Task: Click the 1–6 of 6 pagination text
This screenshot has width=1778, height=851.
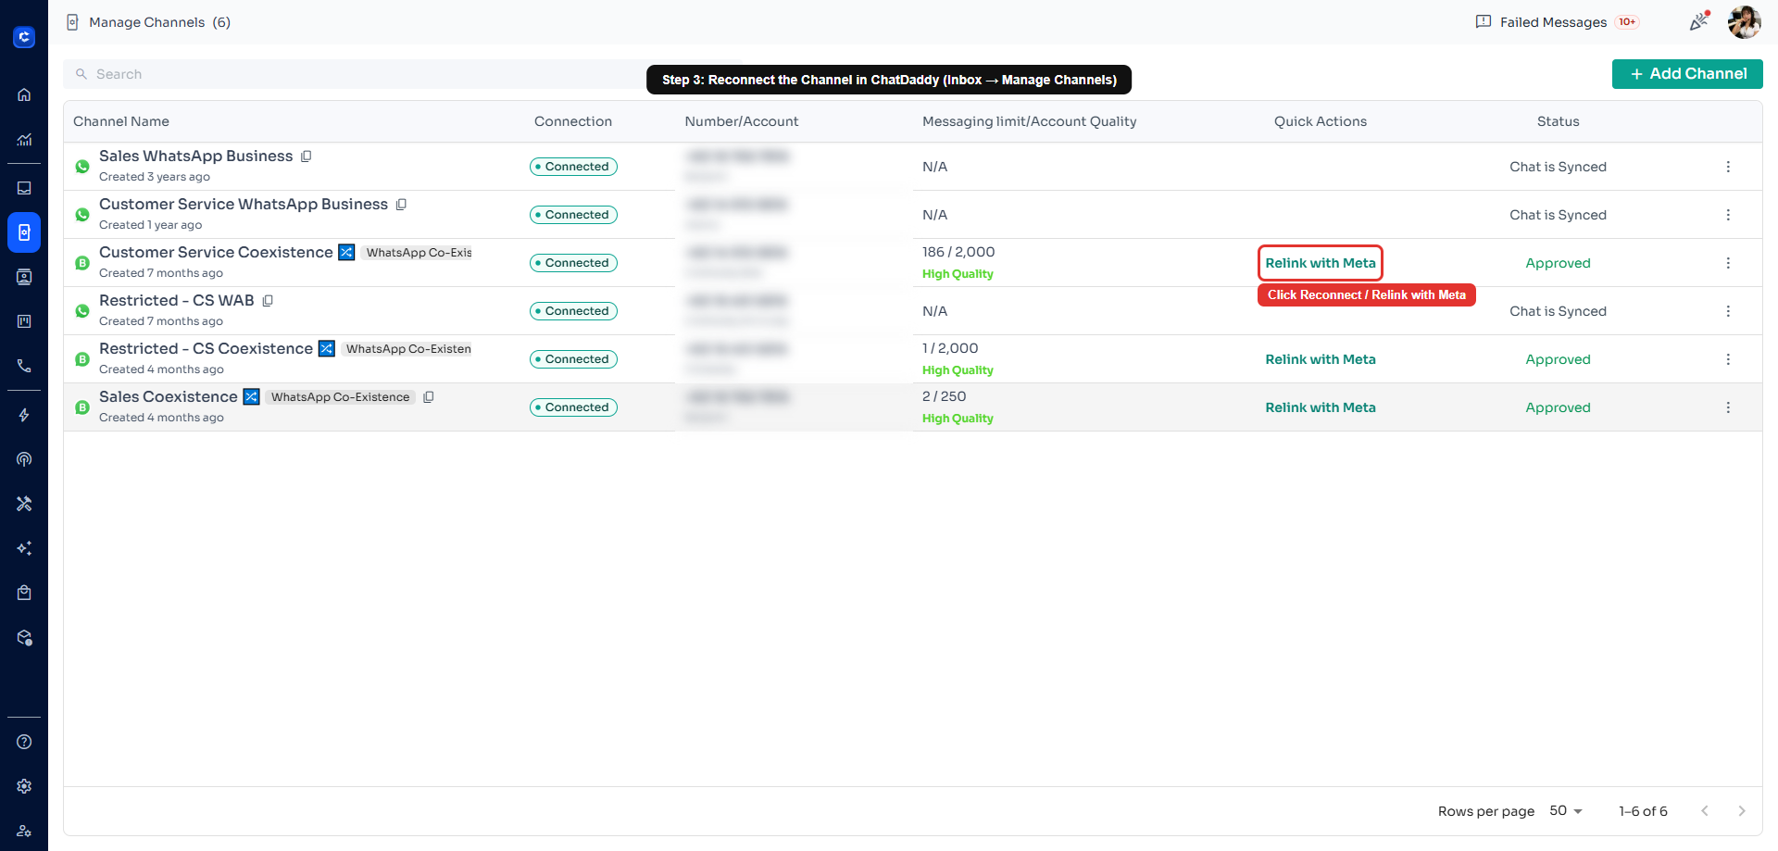Action: 1643,811
